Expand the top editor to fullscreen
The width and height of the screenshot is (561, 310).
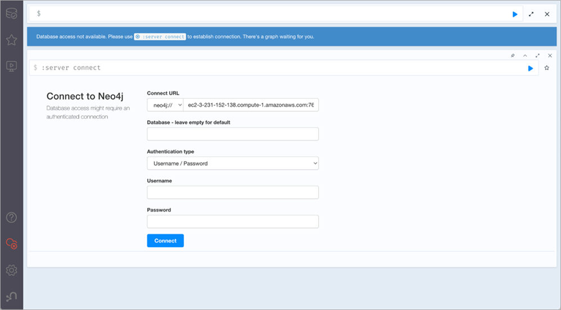pyautogui.click(x=531, y=14)
